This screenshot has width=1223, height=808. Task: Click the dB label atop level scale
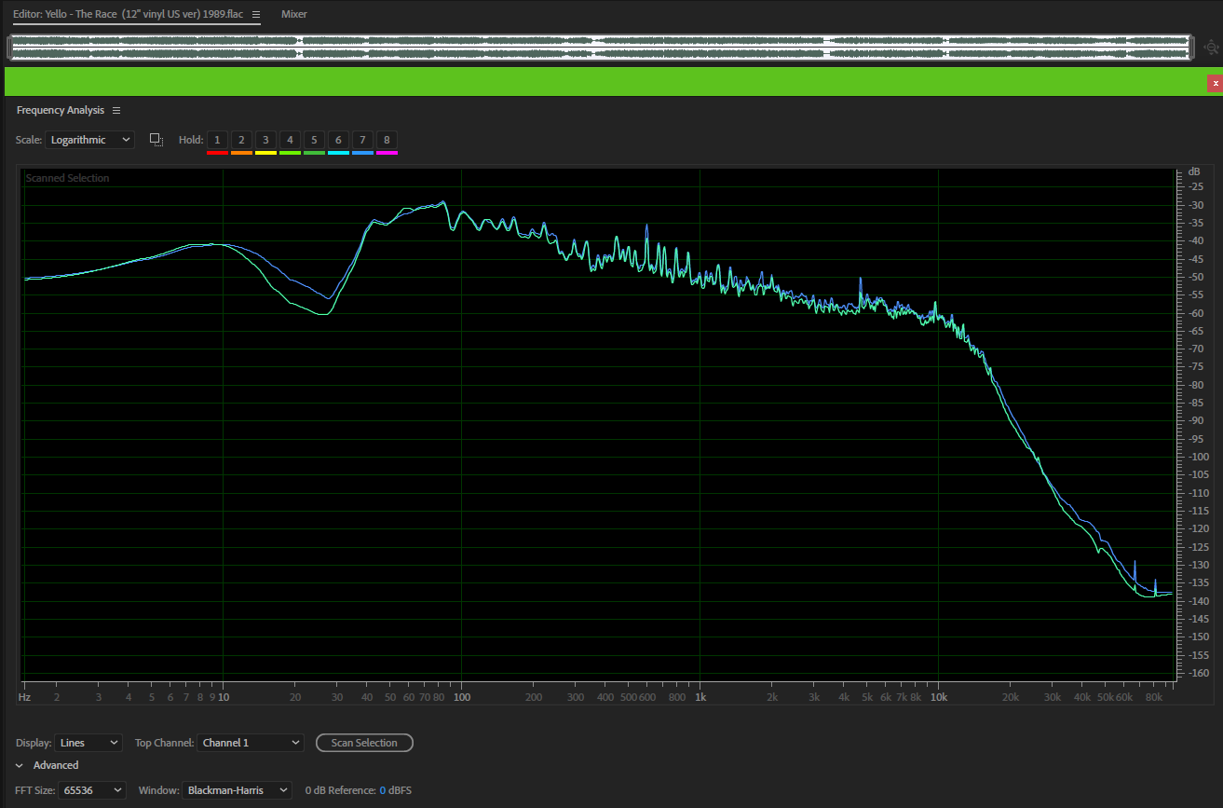[x=1194, y=172]
